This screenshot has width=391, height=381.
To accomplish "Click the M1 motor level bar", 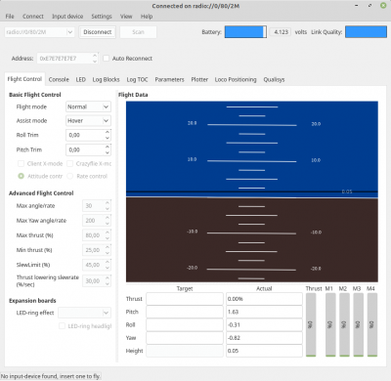I will (x=330, y=324).
